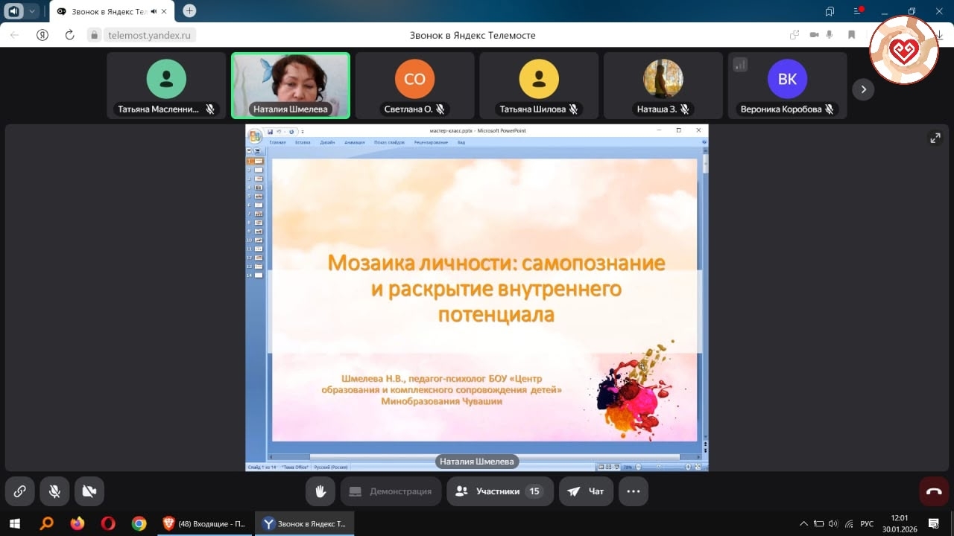Expand hidden system tray icons
The image size is (954, 536).
tap(803, 523)
